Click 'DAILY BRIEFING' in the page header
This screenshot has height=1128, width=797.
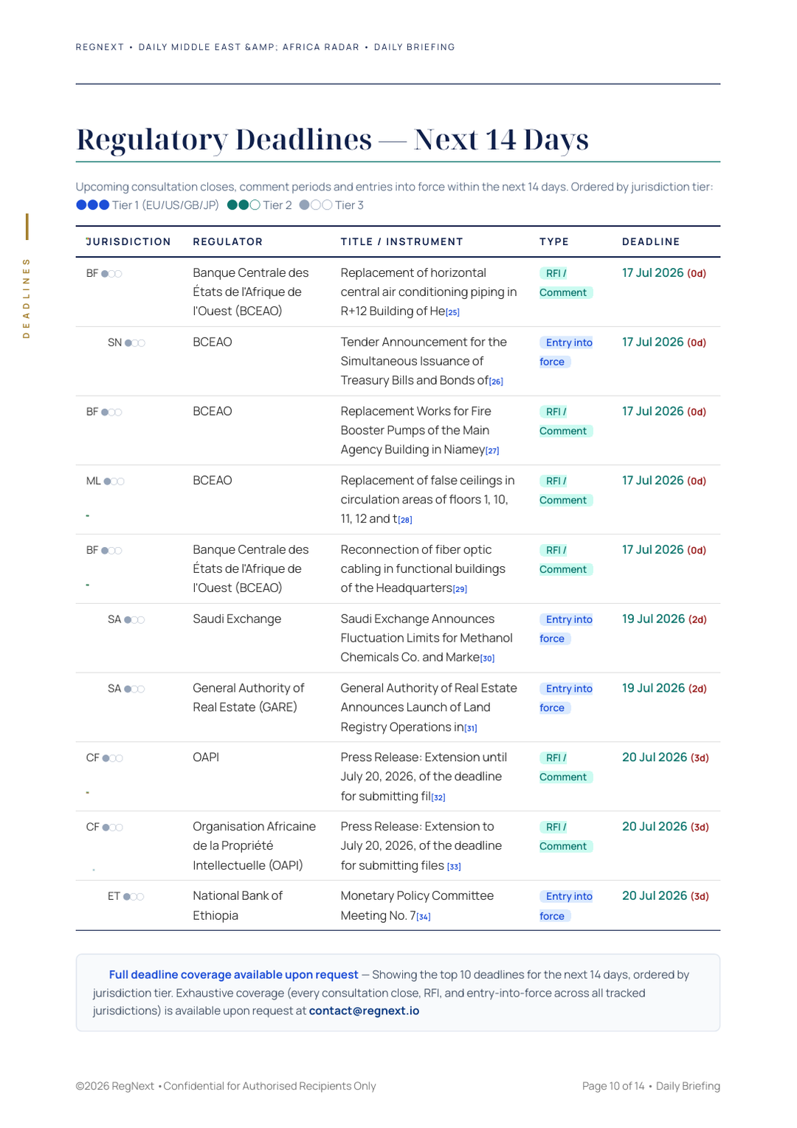[x=415, y=47]
